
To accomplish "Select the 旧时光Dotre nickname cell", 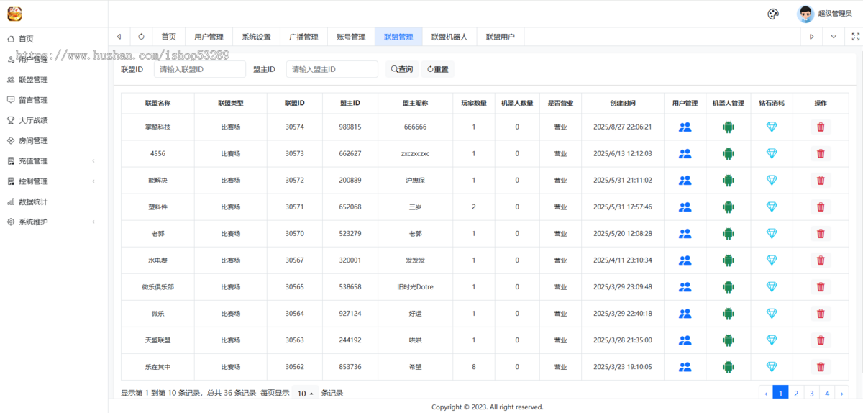I will point(415,286).
